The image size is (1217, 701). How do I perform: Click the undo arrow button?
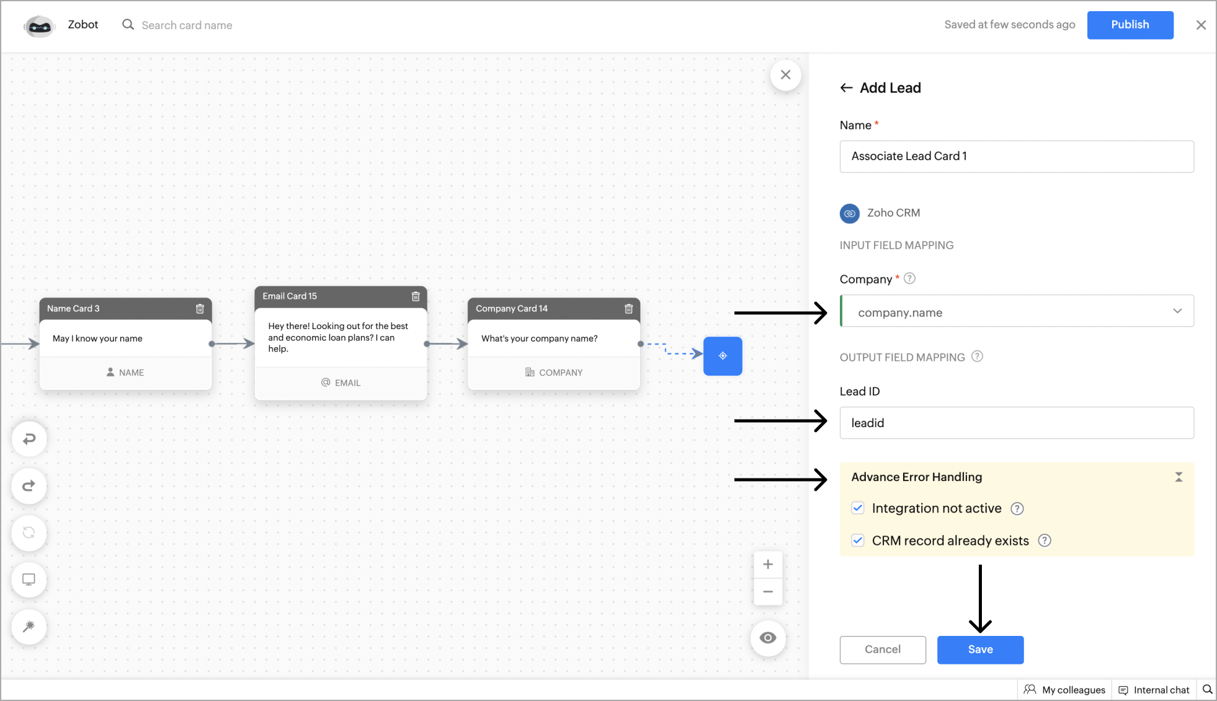(29, 439)
